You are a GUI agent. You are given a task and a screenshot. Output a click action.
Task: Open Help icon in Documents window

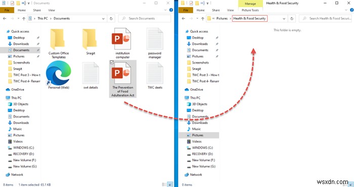pyautogui.click(x=171, y=10)
